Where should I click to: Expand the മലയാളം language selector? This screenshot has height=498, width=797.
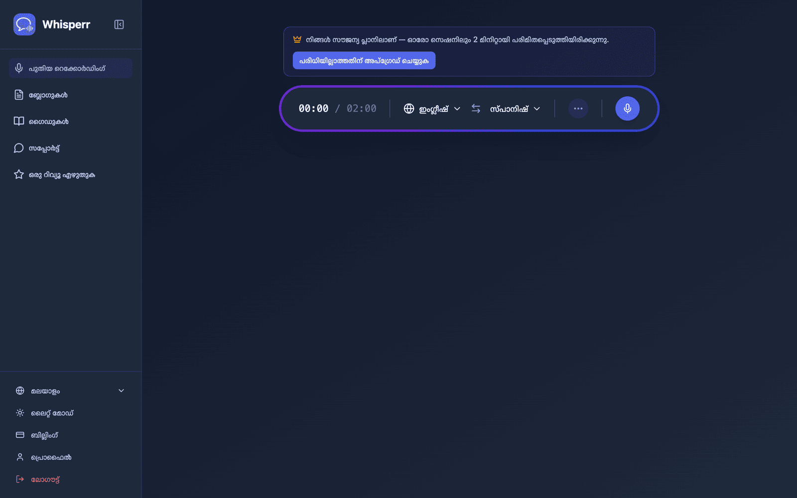tap(70, 391)
